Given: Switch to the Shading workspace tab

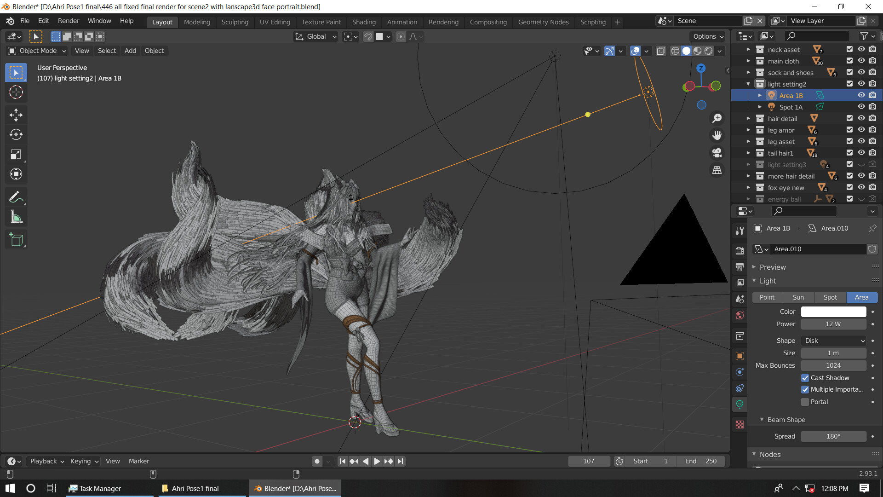Looking at the screenshot, I should [x=364, y=22].
